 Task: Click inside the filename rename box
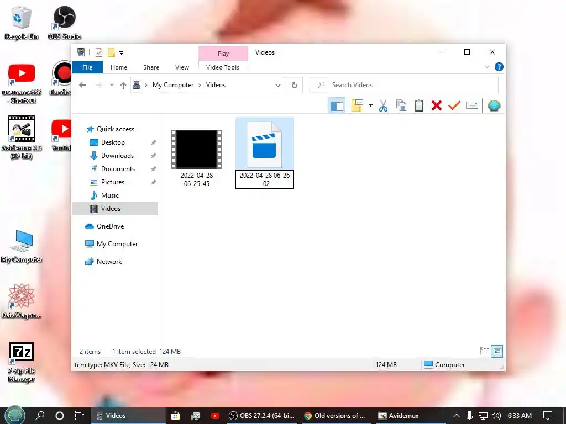(x=265, y=179)
